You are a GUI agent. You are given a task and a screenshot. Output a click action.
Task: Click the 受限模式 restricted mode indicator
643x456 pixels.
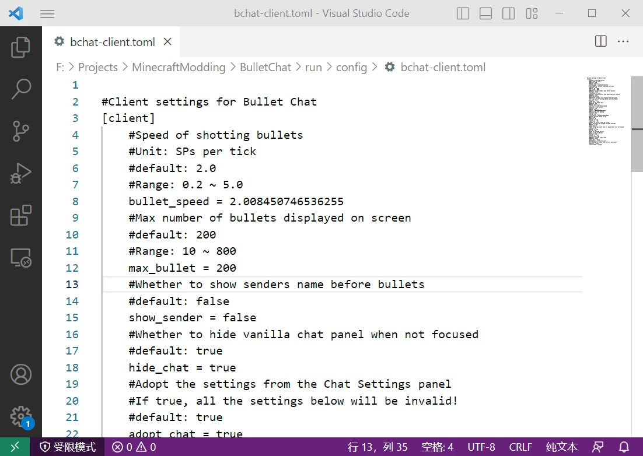68,447
